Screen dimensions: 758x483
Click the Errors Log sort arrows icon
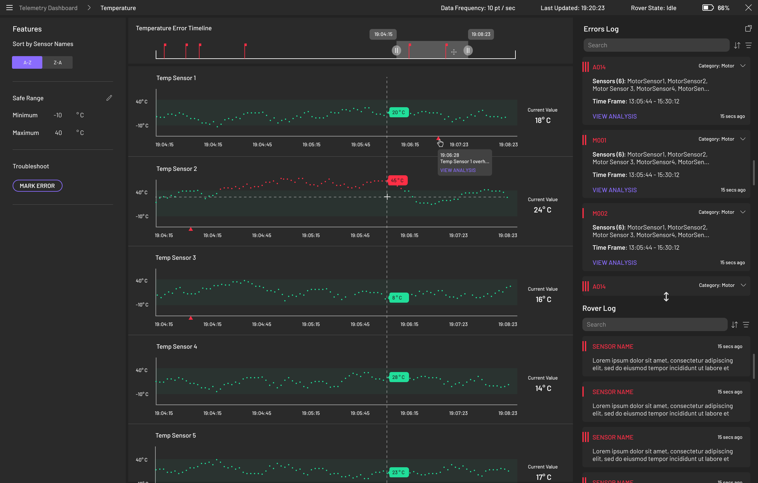737,45
